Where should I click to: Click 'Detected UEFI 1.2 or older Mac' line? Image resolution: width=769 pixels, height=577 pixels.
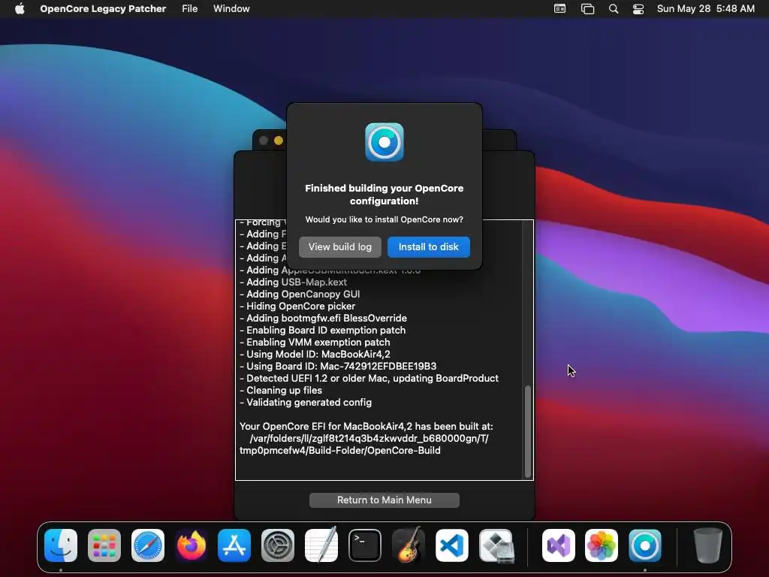(369, 379)
